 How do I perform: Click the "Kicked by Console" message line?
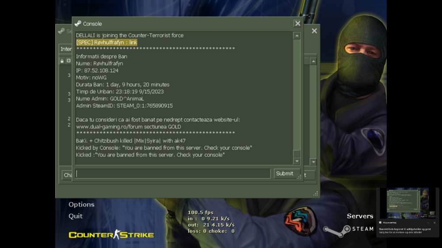point(164,148)
